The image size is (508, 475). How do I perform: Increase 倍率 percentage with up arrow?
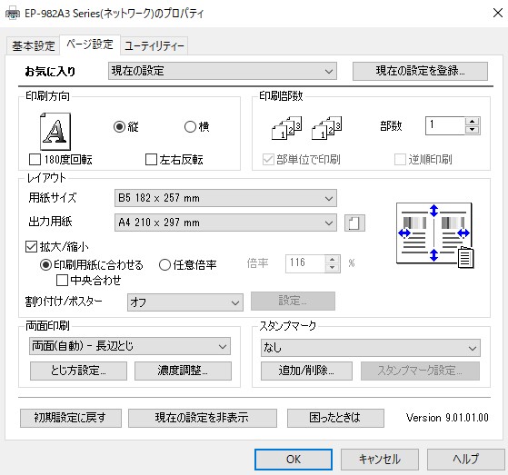(332, 260)
